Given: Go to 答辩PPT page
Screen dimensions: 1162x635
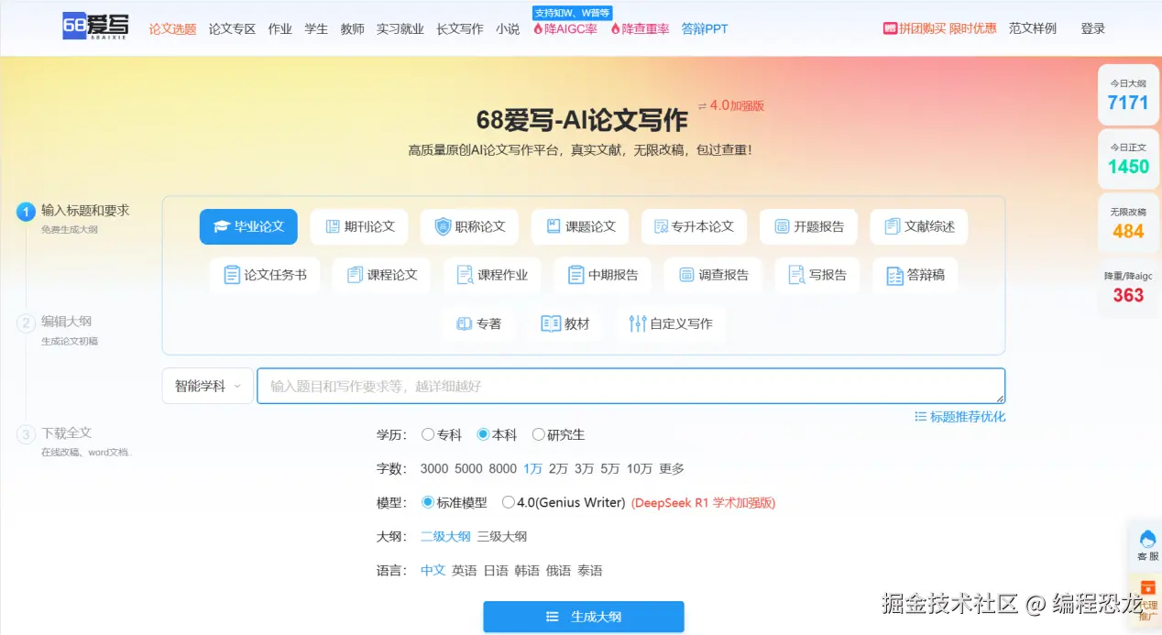Looking at the screenshot, I should tap(705, 28).
